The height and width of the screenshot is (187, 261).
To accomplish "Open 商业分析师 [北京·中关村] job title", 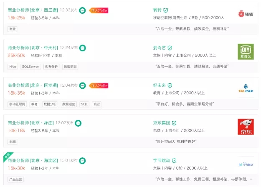I will pyautogui.click(x=33, y=48).
